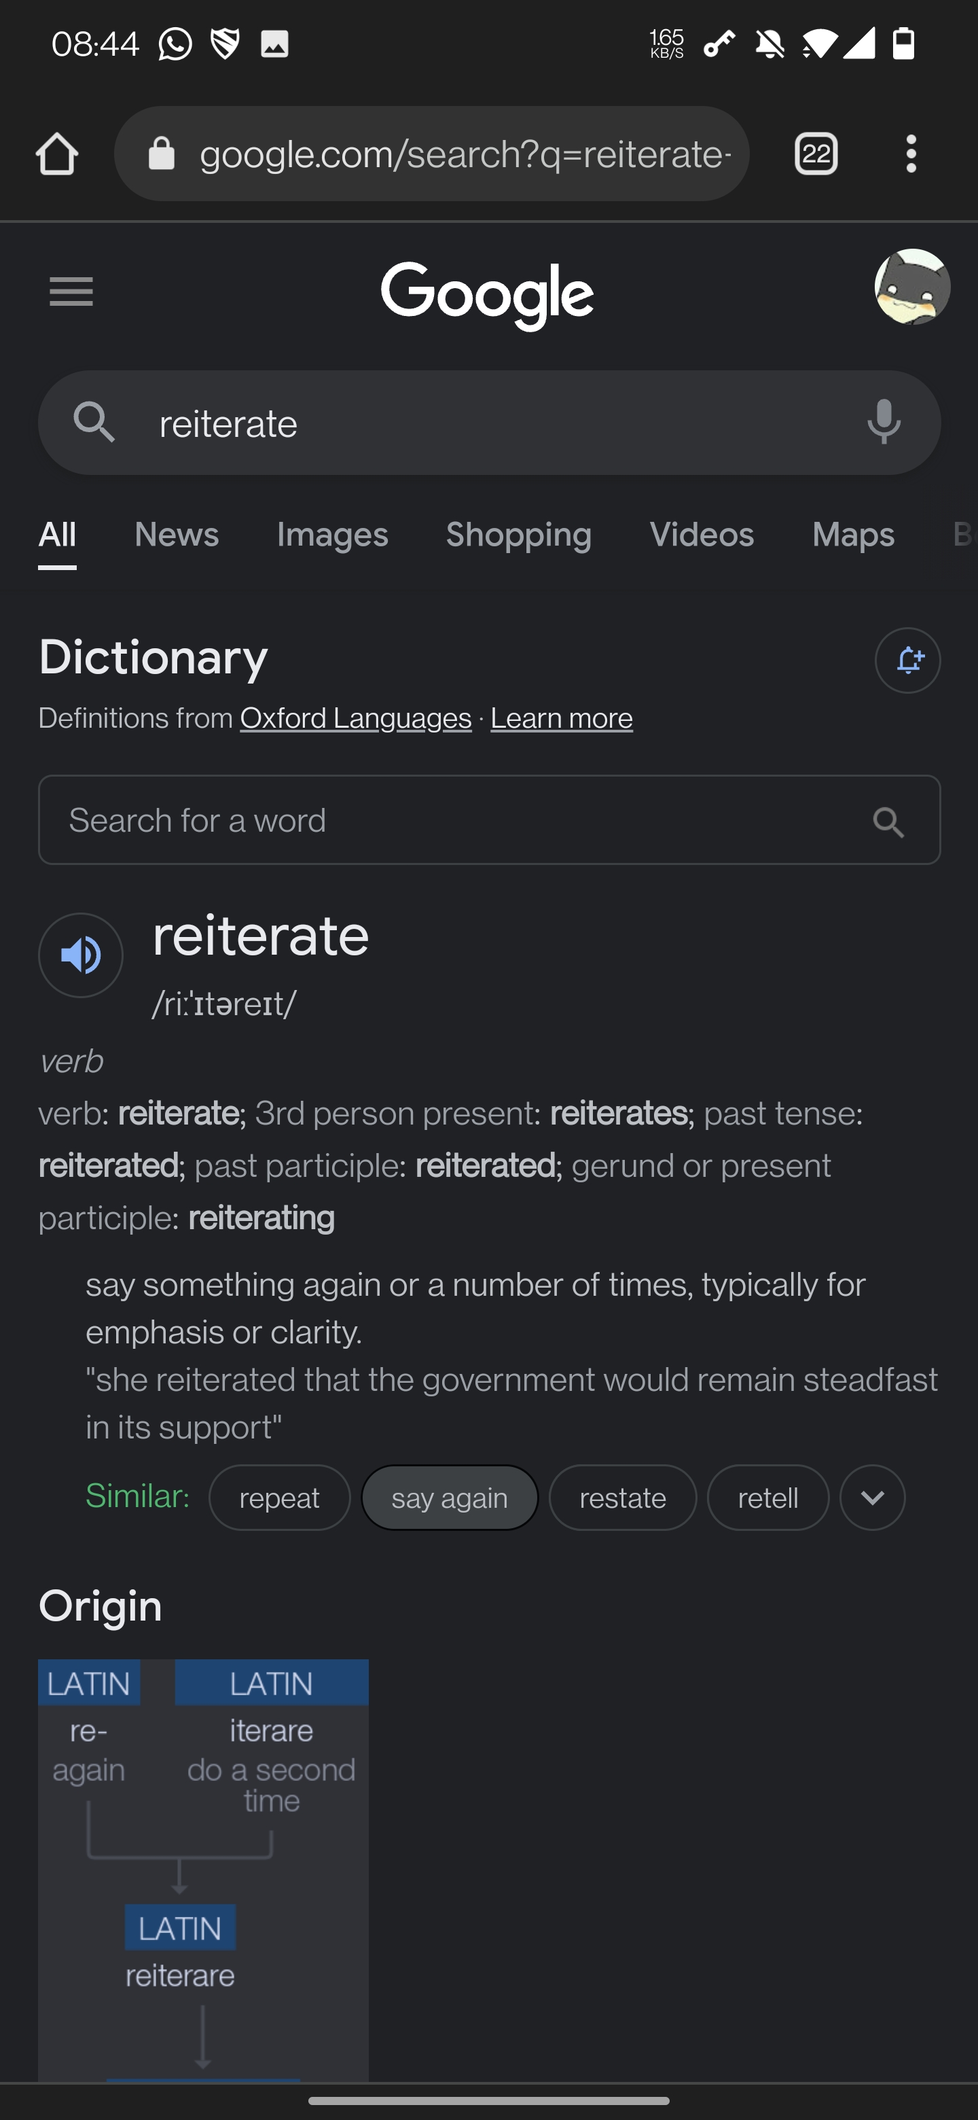Open the browser three-dot overflow menu
This screenshot has width=978, height=2120.
[x=911, y=154]
